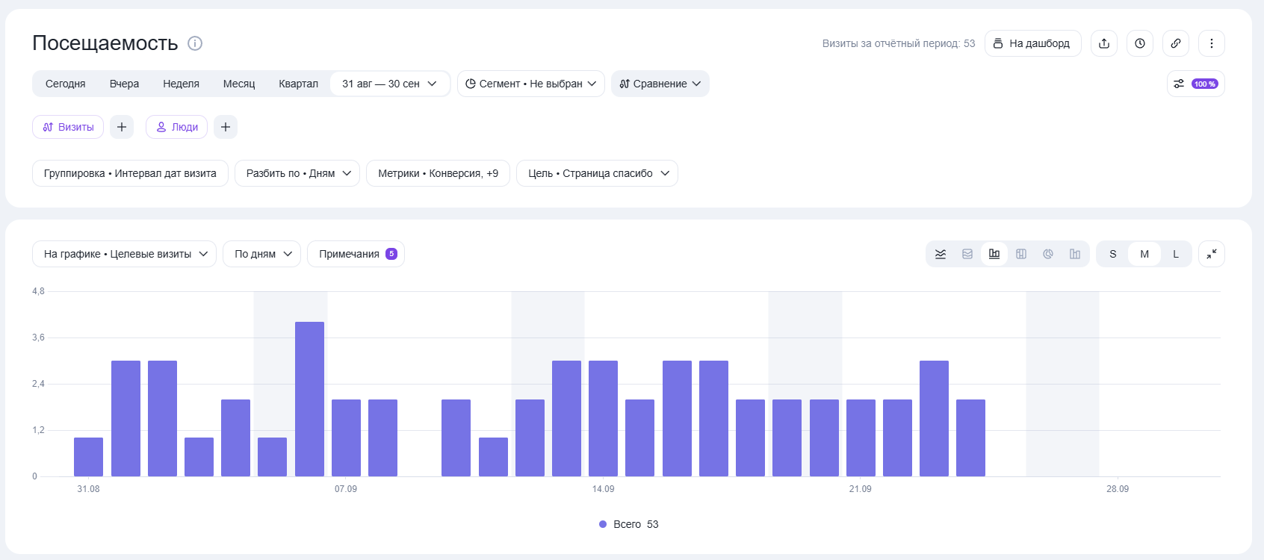Set chart size to L

(x=1176, y=254)
